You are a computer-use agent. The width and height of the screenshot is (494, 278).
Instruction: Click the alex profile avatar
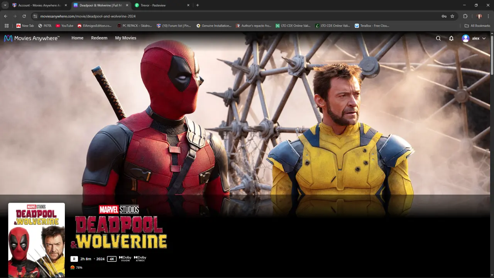465,38
